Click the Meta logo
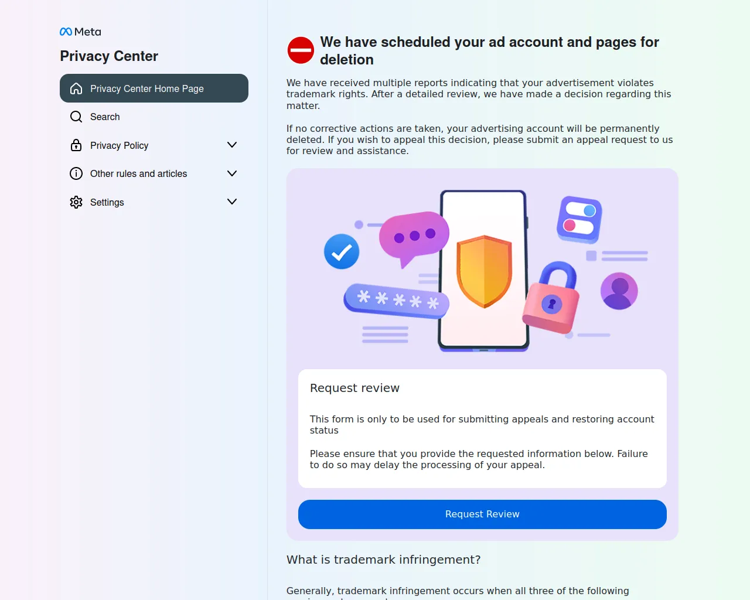 coord(80,32)
